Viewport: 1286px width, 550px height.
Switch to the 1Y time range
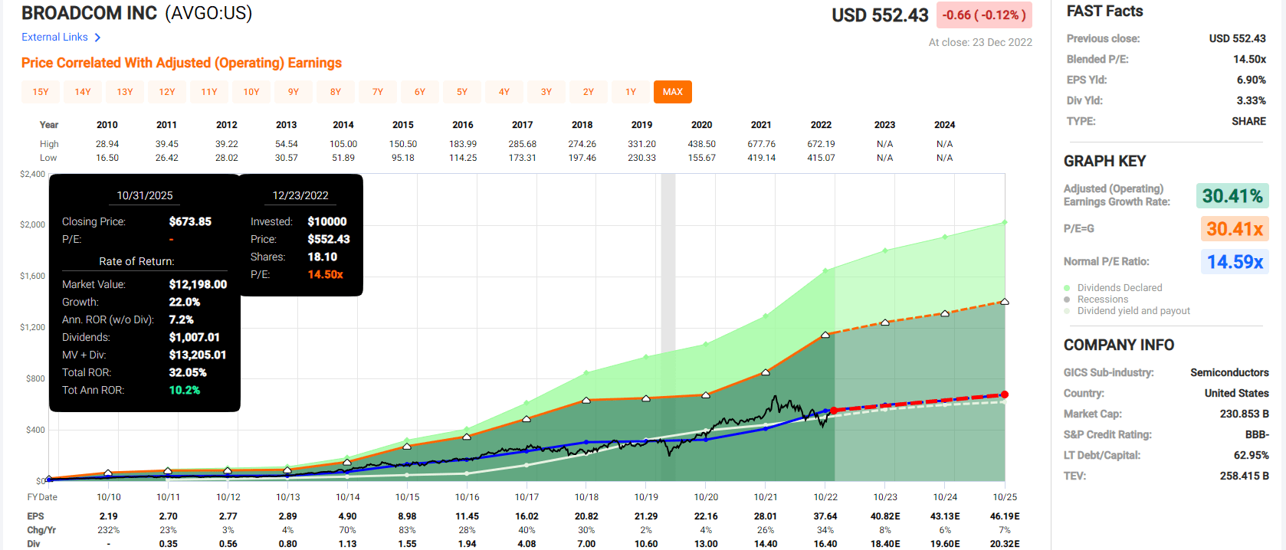631,92
